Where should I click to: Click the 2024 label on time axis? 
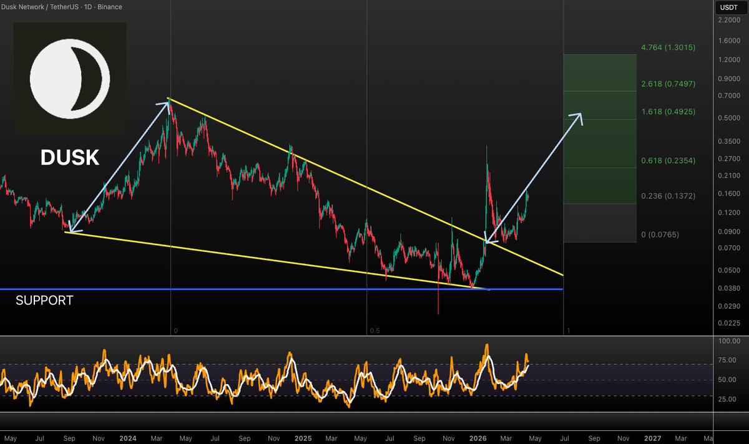[x=127, y=438]
